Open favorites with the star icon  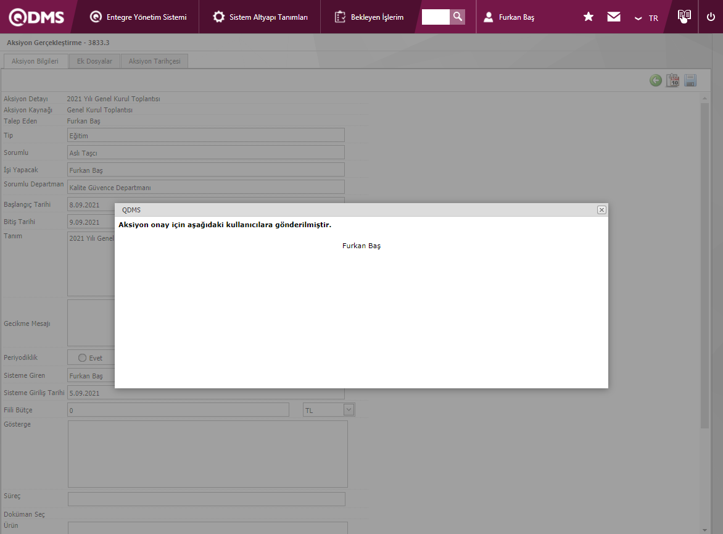click(x=589, y=17)
